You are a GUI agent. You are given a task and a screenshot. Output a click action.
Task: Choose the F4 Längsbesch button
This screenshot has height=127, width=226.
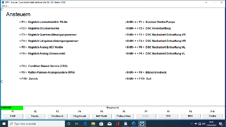[80, 116]
